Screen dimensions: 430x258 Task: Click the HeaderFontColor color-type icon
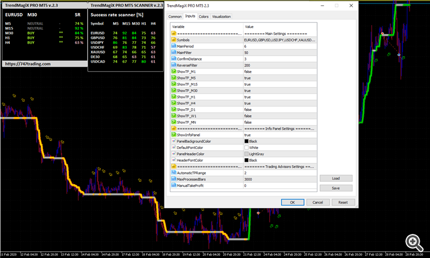point(174,160)
